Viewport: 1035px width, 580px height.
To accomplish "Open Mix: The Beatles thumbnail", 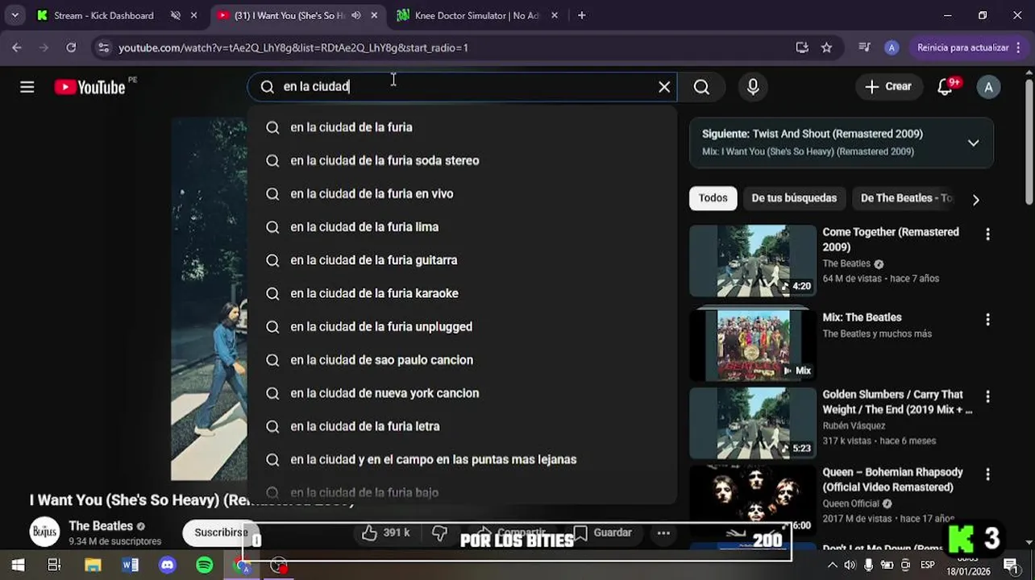I will pyautogui.click(x=753, y=345).
